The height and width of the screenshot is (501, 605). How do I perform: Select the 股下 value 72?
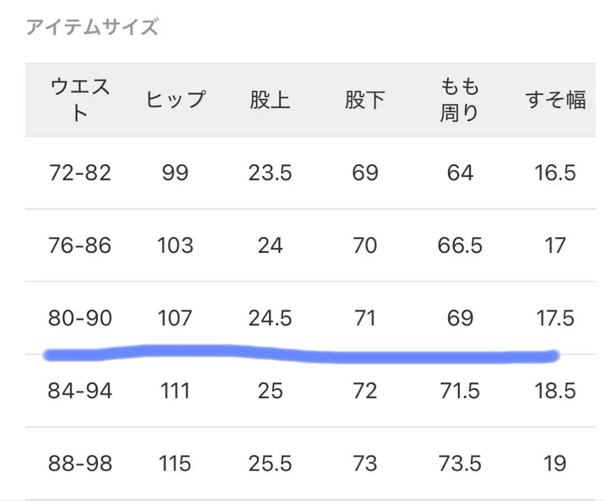[x=365, y=391]
